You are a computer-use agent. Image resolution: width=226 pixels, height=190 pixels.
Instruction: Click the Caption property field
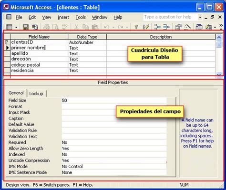114,119
